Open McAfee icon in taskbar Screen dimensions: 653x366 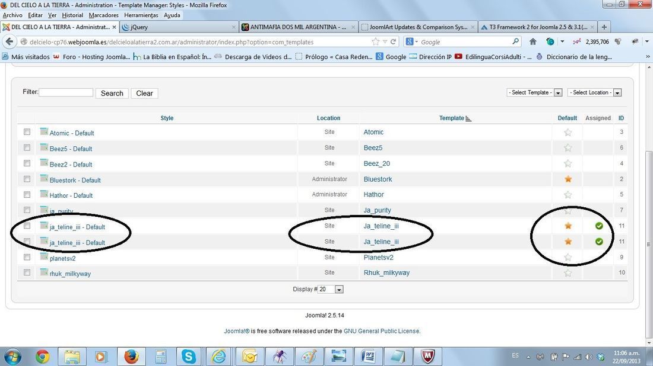pos(427,357)
